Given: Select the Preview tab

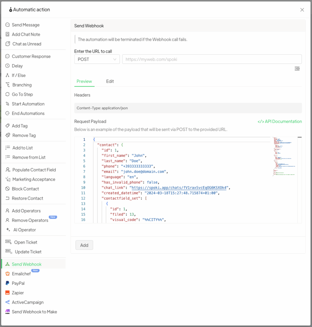Looking at the screenshot, I should (84, 81).
